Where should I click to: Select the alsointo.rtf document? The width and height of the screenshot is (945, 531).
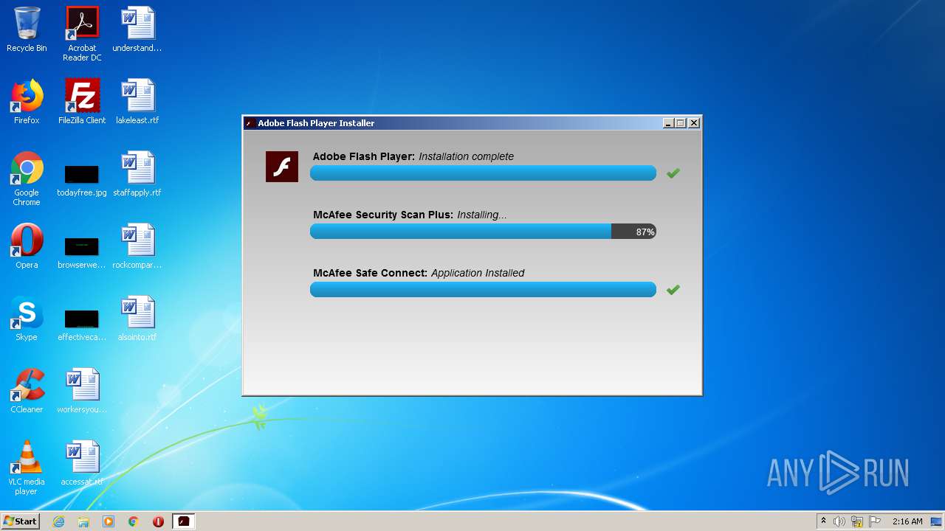137,319
